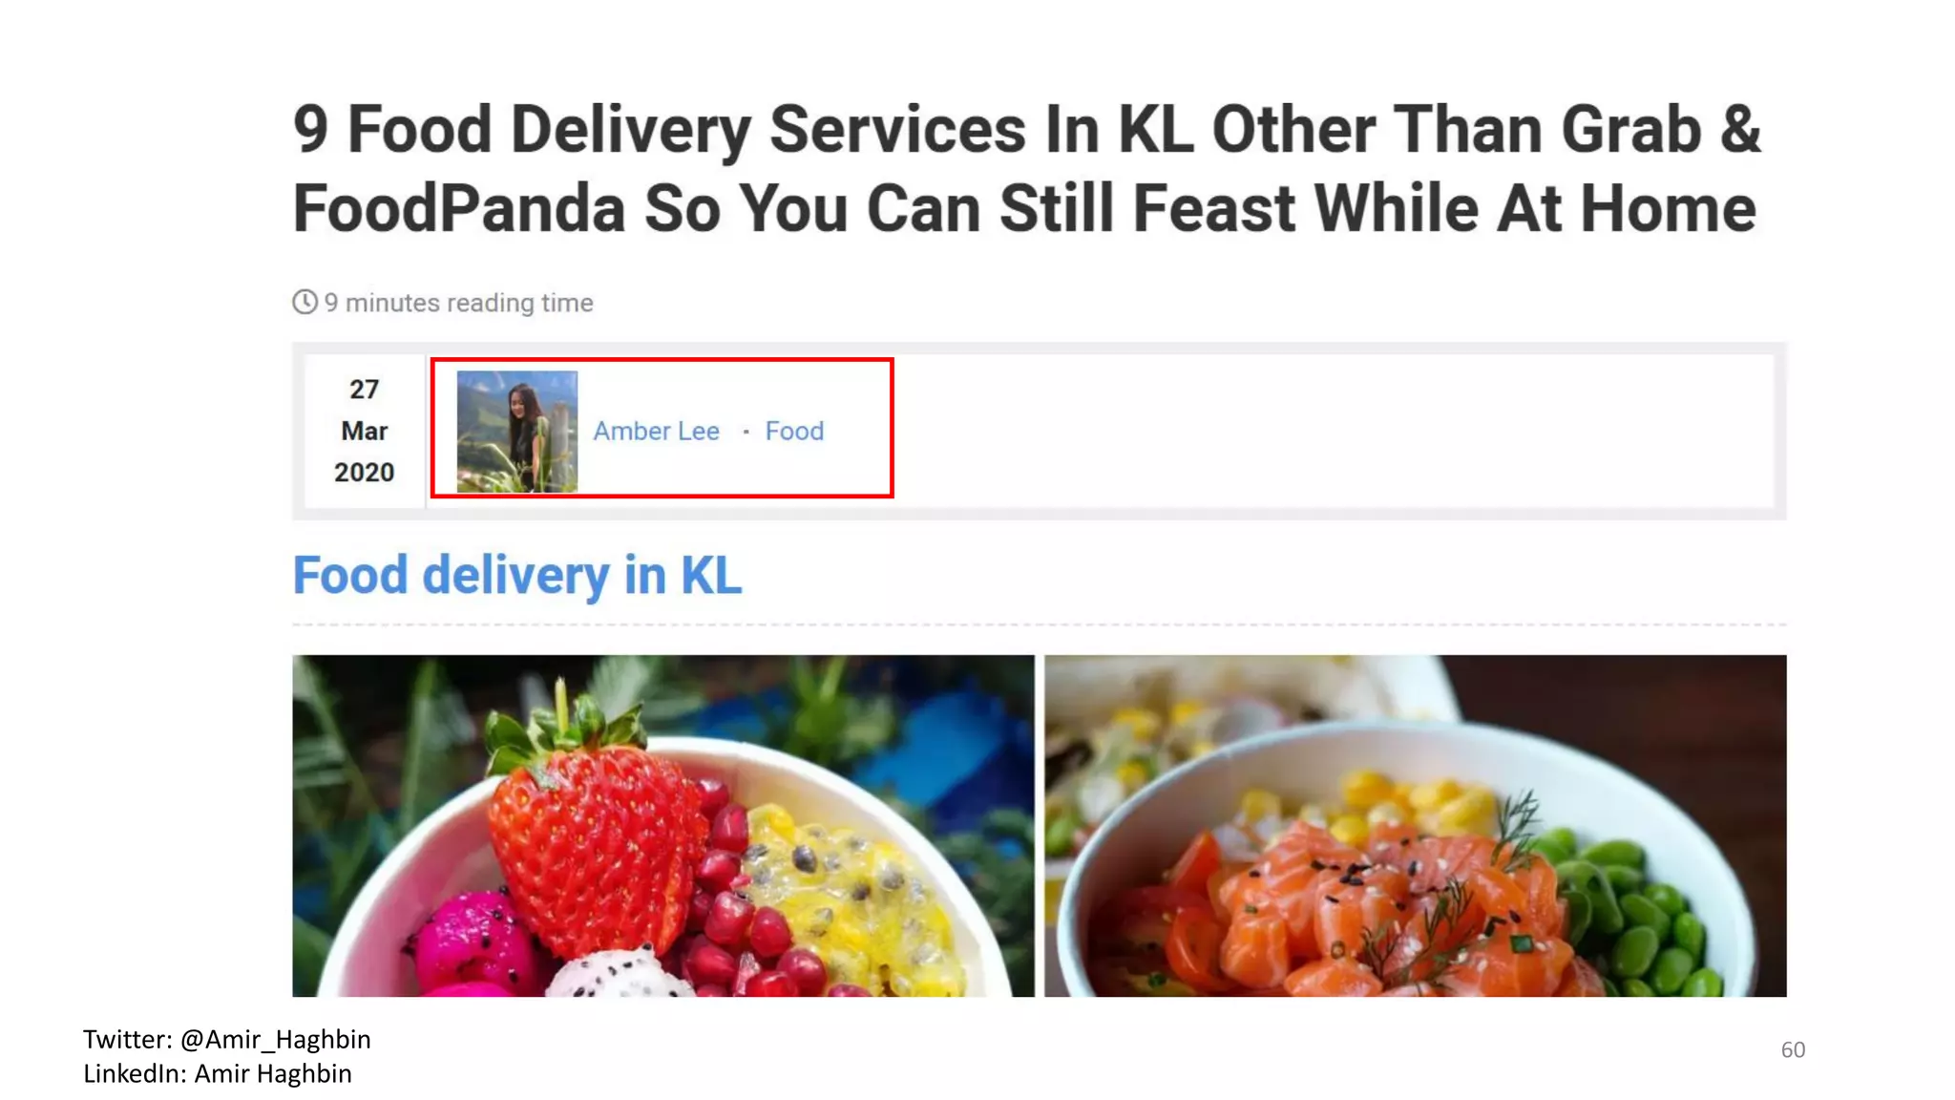Click the dot separator between author and Food
This screenshot has height=1100, width=1955.
pos(746,432)
